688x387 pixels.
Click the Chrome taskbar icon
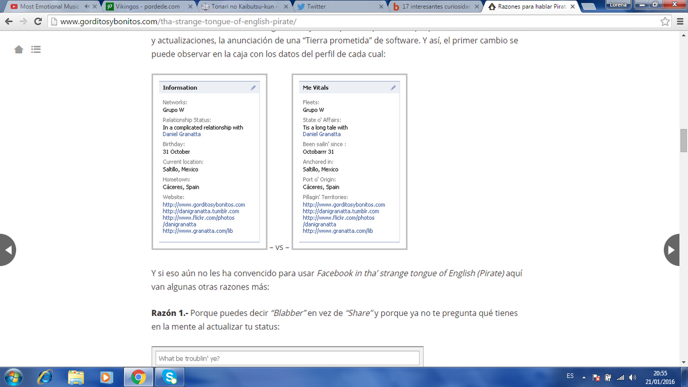pos(138,377)
